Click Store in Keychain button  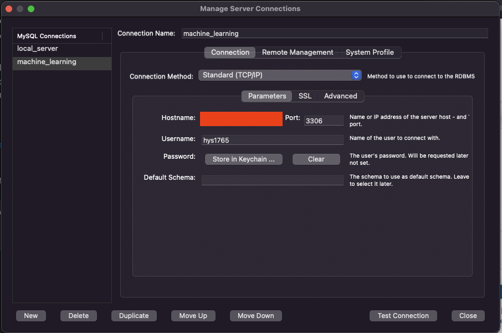[x=244, y=159]
